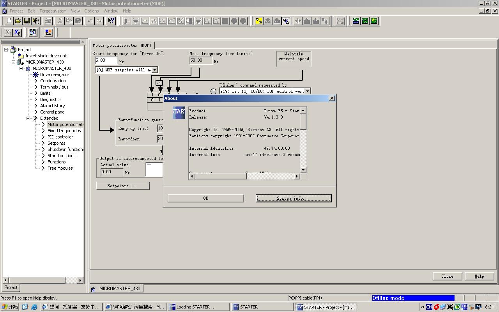Collapse the Extended tree branch
The width and height of the screenshot is (499, 312).
tap(28, 118)
